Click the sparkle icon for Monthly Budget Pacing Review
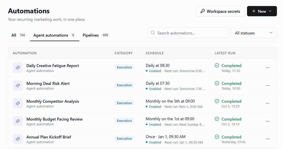Image resolution: width=282 pixels, height=149 pixels. pyautogui.click(x=18, y=121)
